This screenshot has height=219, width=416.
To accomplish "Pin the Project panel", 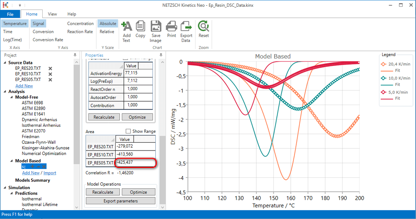I will [x=75, y=55].
